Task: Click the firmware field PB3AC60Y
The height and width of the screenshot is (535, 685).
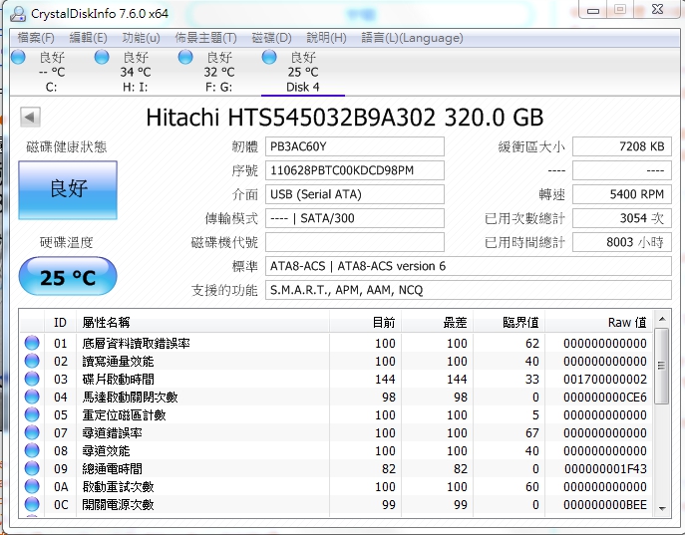Action: pyautogui.click(x=355, y=146)
